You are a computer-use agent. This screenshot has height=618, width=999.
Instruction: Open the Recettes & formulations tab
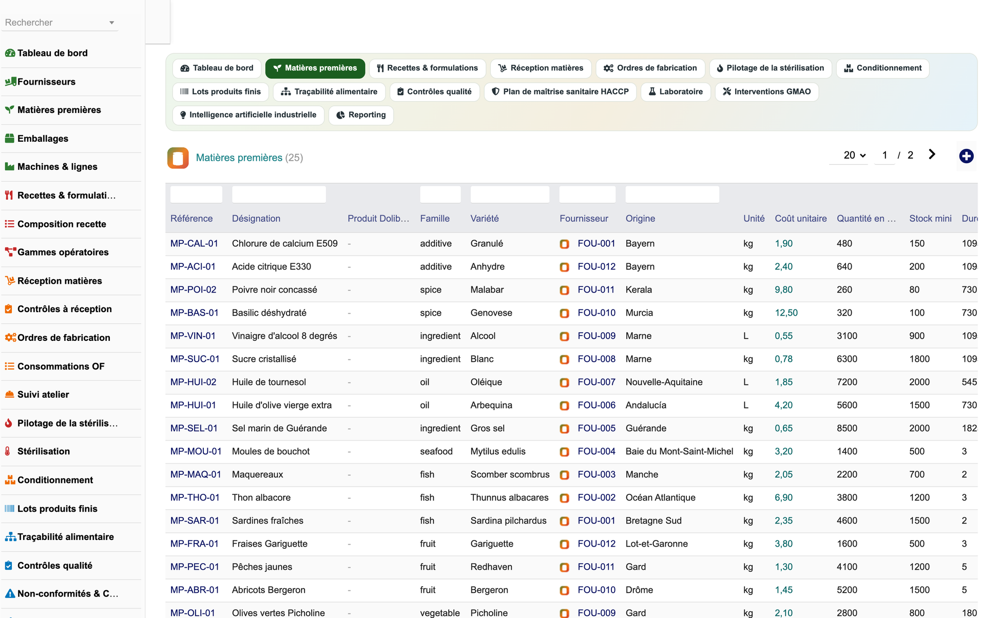click(428, 68)
